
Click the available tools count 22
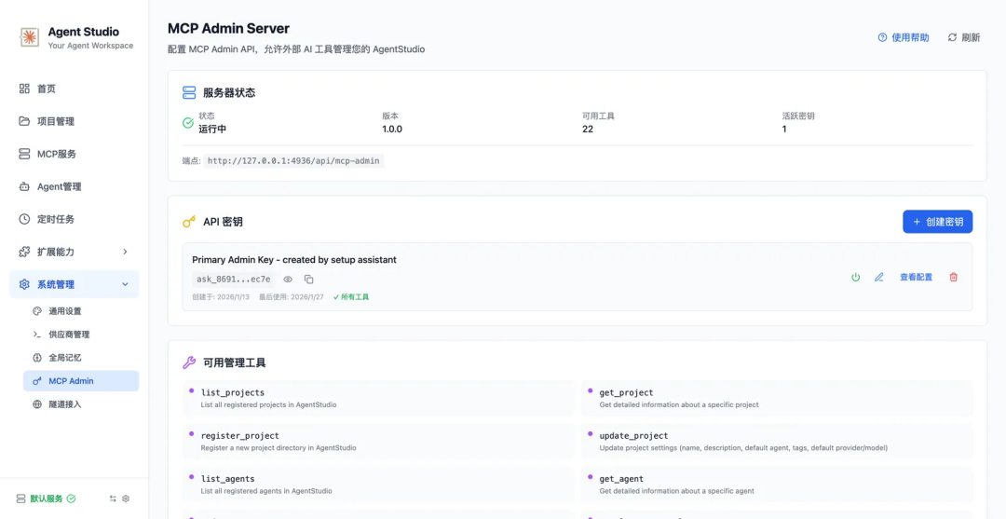click(x=588, y=129)
